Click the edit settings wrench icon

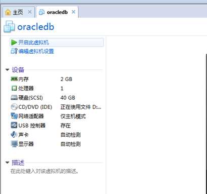pos(14,51)
